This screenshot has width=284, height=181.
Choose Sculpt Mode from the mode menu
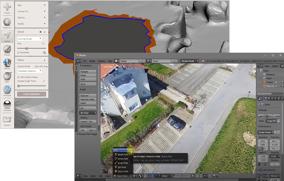click(x=123, y=163)
